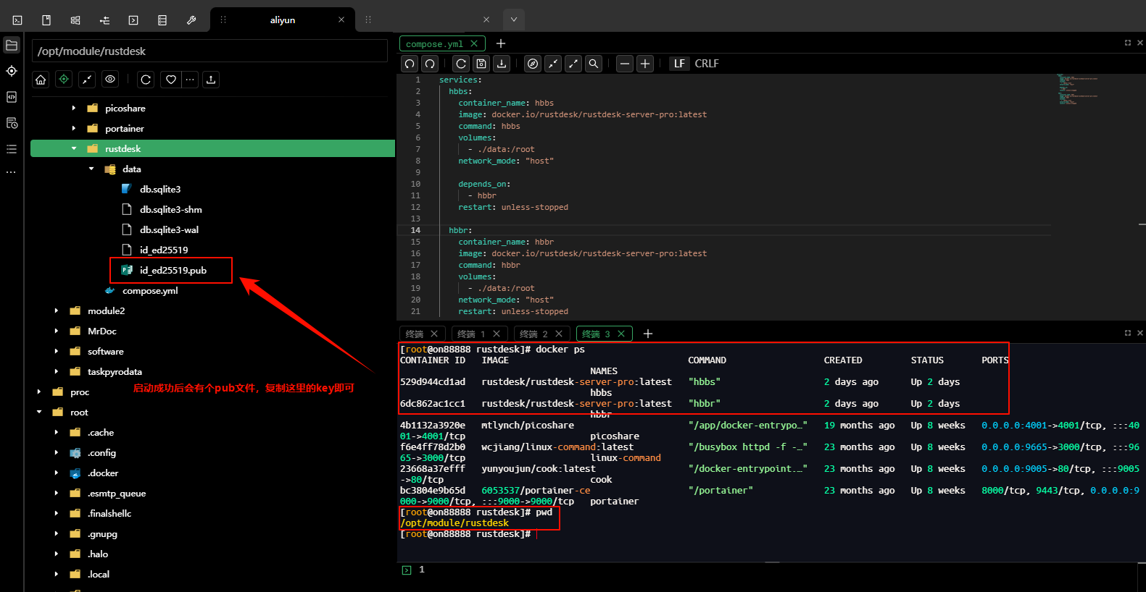Expand the picoshare folder
Screen dimensions: 1146x592
74,109
